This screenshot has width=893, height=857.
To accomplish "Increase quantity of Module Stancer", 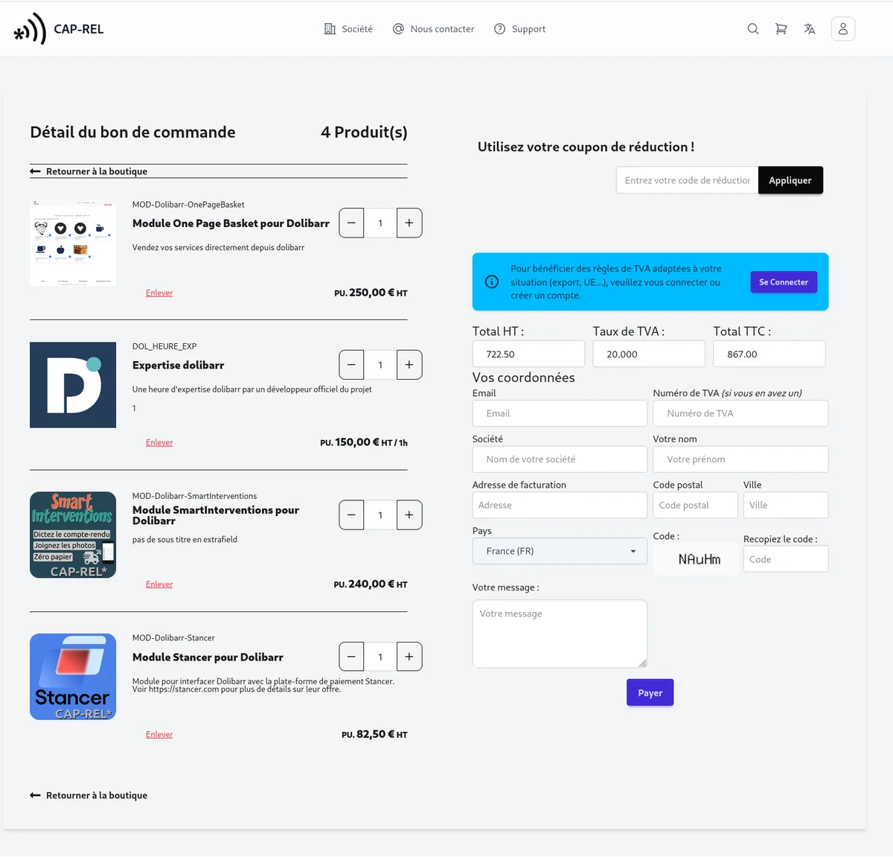I will [x=409, y=657].
